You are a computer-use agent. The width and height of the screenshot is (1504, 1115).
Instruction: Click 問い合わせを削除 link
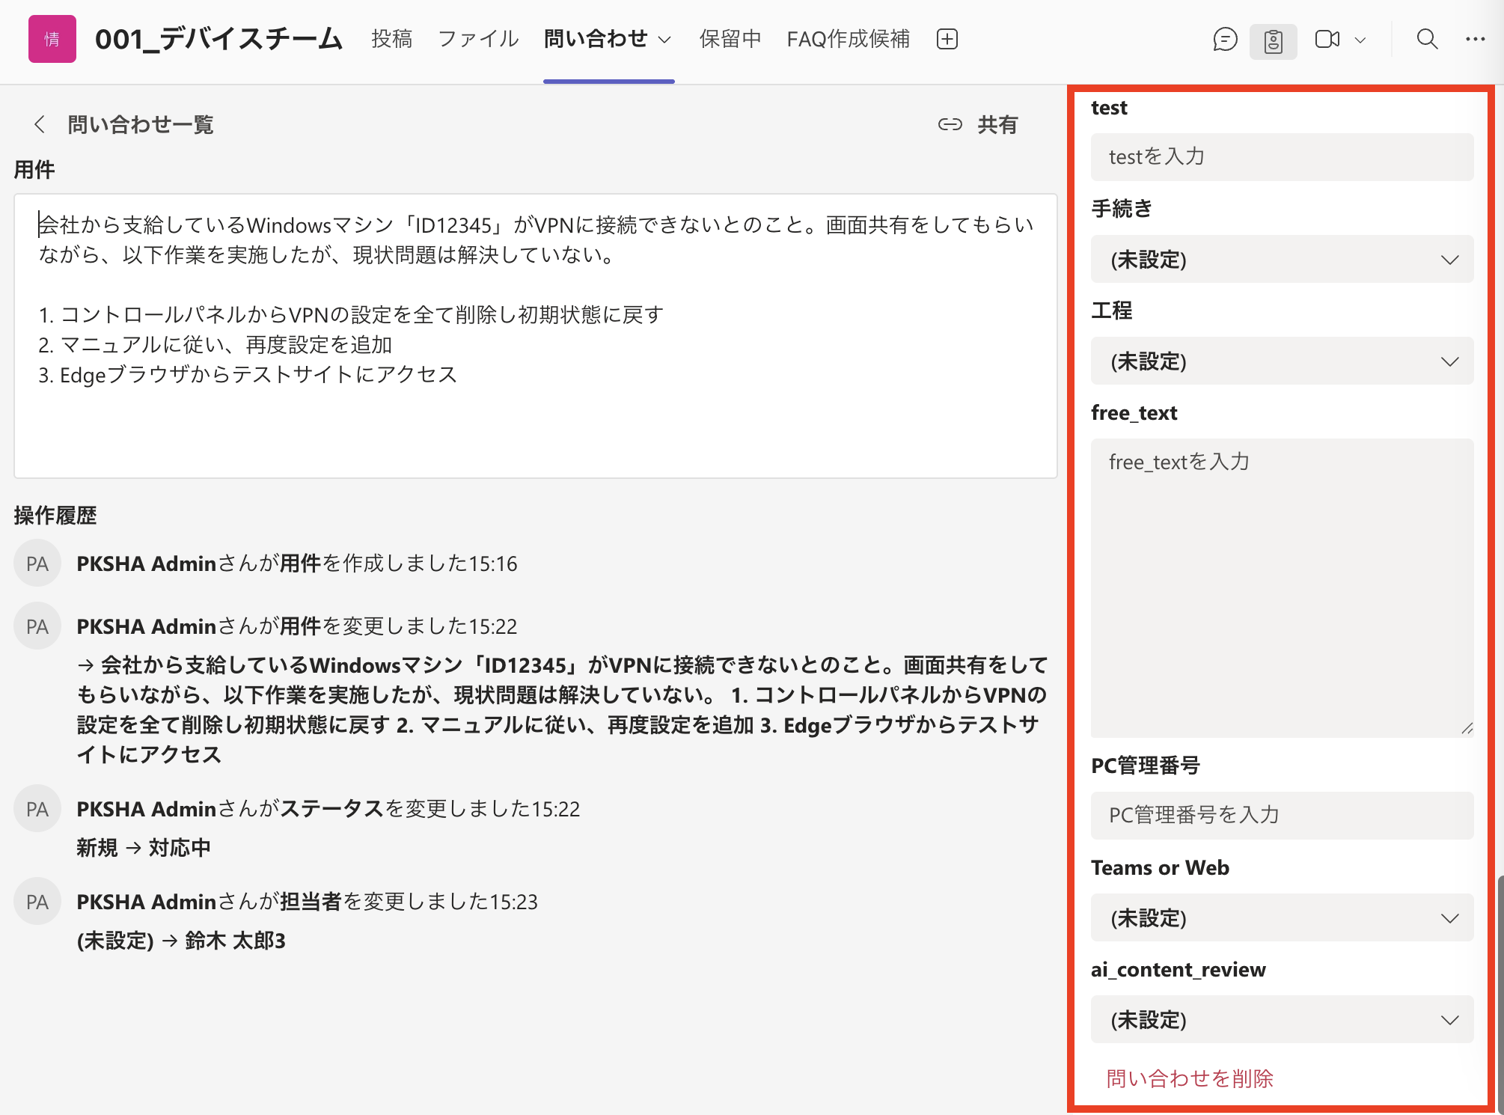click(1190, 1078)
